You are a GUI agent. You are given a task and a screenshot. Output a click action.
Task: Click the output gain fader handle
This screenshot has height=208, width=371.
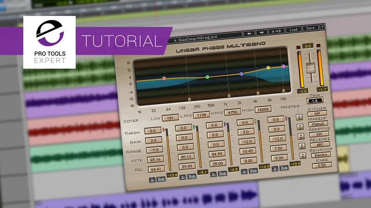tap(310, 67)
